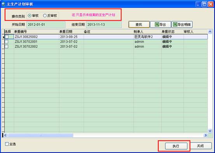Screen dimensions: 215x153
Task: Tick the checkbox for row ZSJ130702001
Action: [x=7, y=42]
